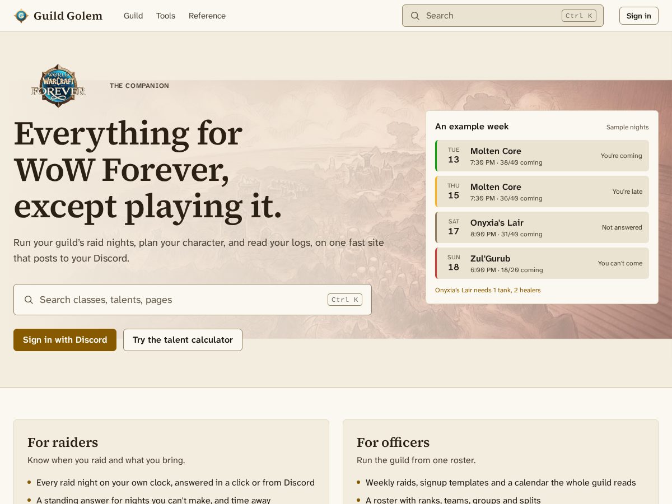Open the Tools menu
672x504 pixels.
166,16
